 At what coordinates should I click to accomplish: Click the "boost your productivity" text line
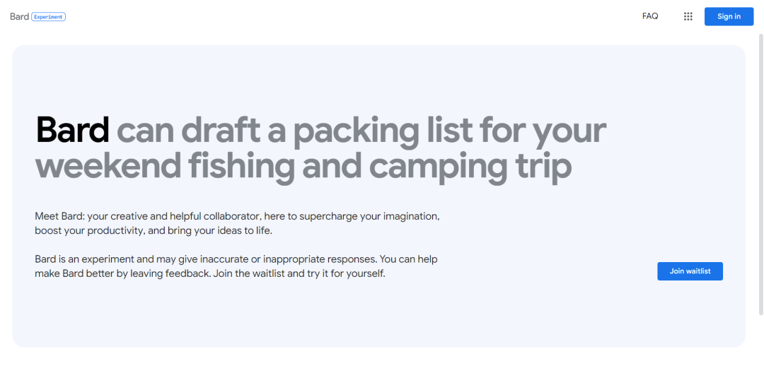point(91,231)
